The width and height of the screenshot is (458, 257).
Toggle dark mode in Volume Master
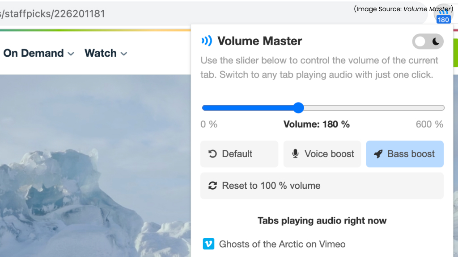coord(428,41)
